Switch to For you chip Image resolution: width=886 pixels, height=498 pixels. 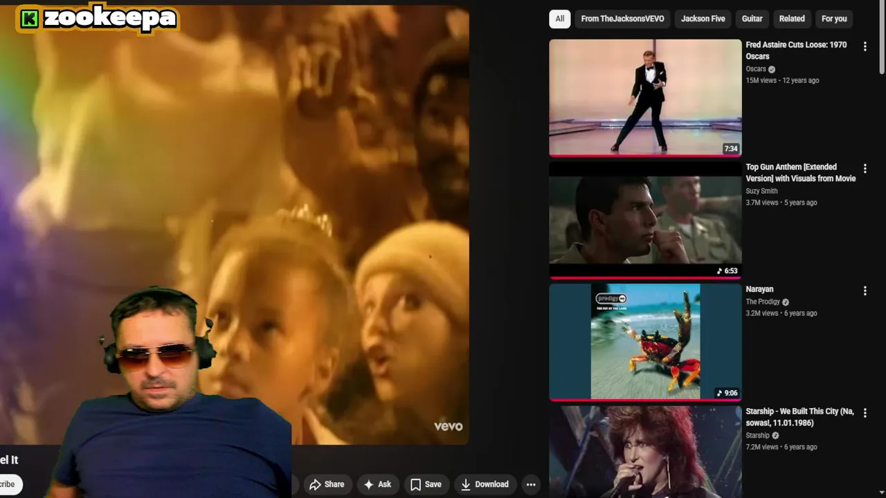(834, 19)
